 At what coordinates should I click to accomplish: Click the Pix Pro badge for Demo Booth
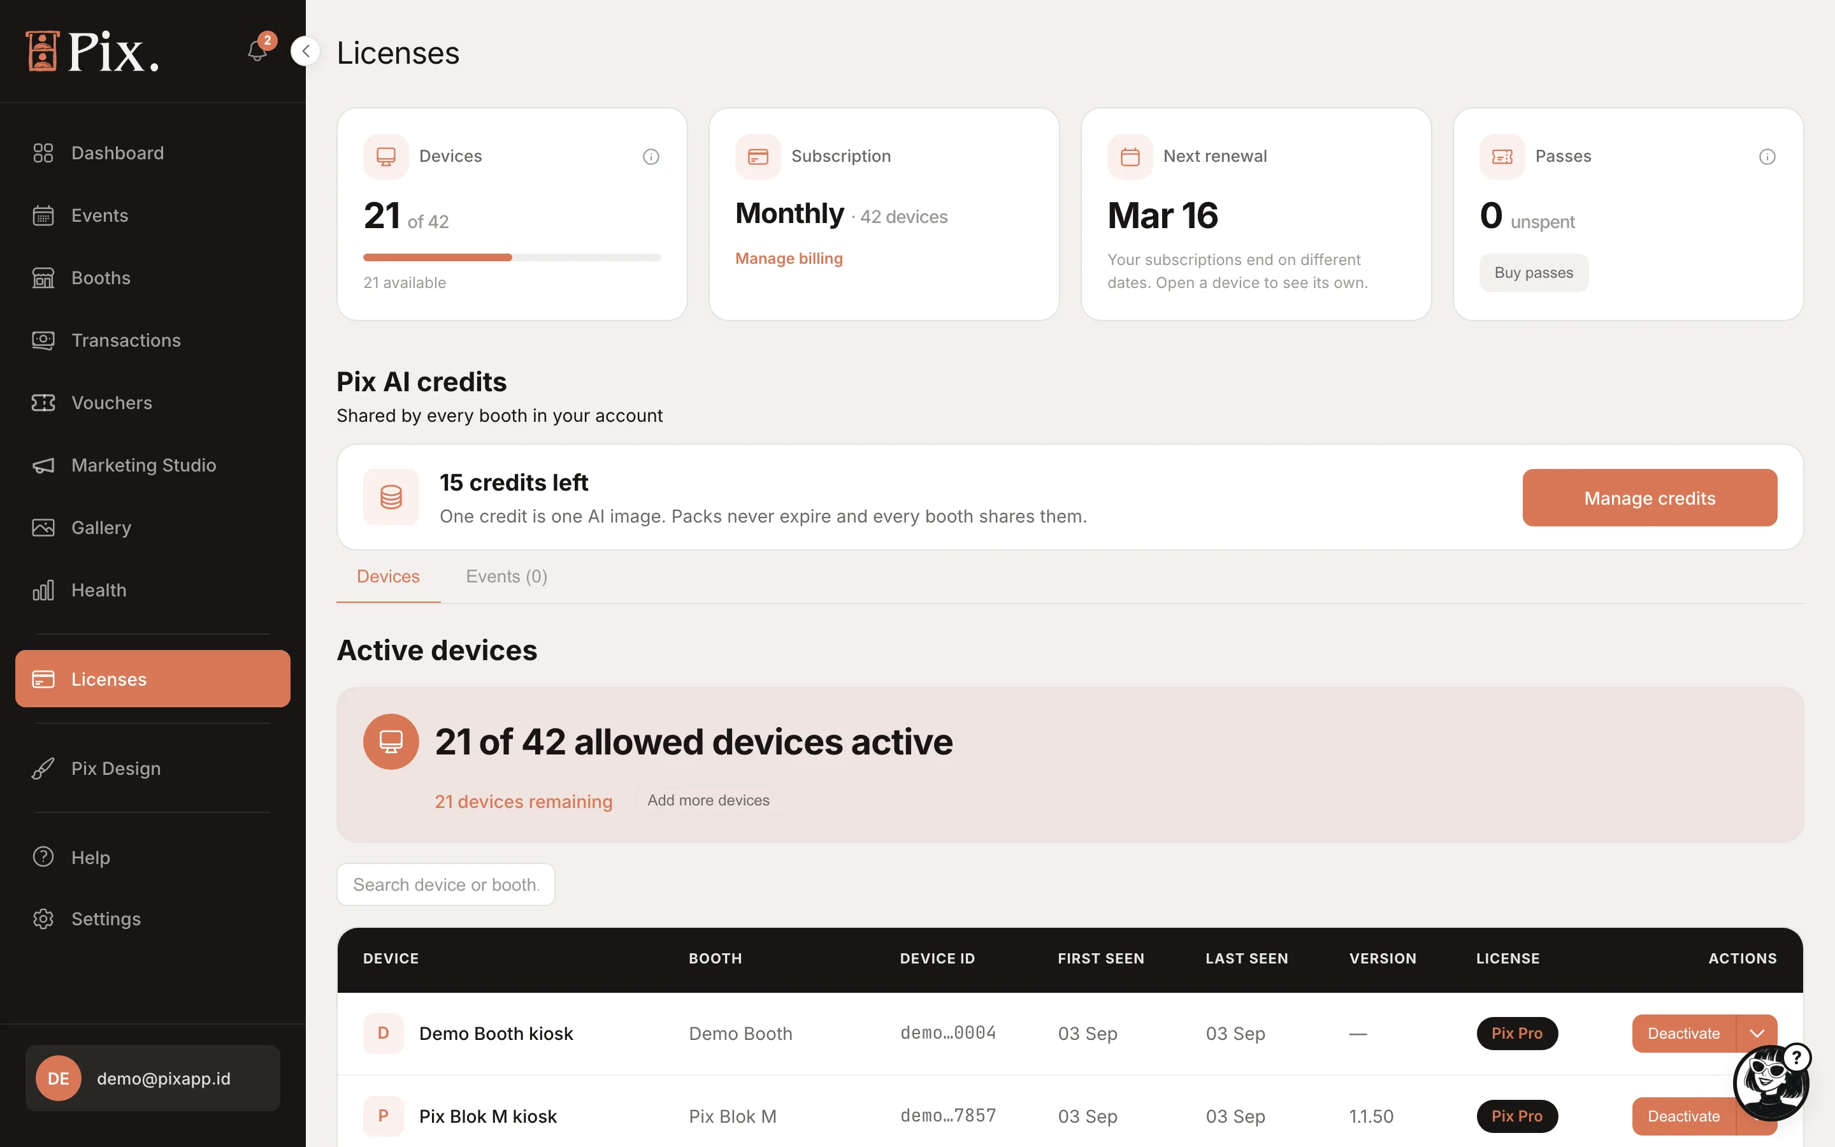[1516, 1033]
